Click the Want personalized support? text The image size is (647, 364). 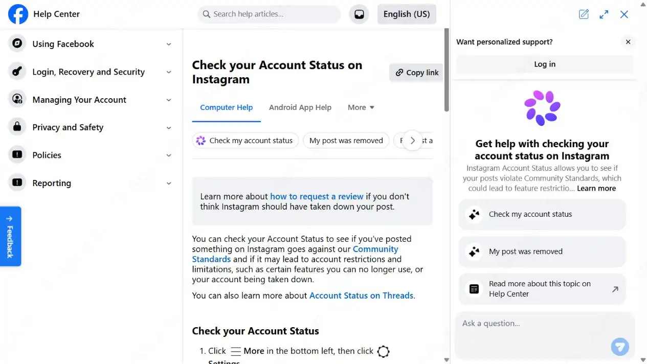click(504, 42)
